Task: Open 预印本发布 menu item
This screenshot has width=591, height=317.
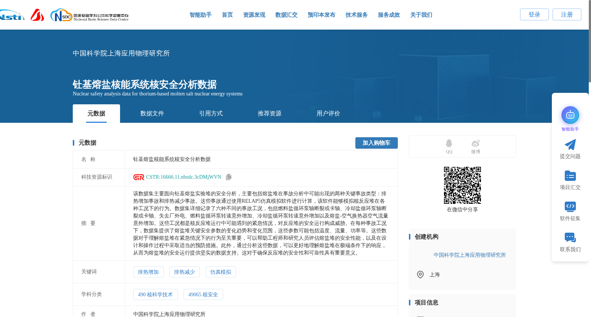Action: pos(321,15)
